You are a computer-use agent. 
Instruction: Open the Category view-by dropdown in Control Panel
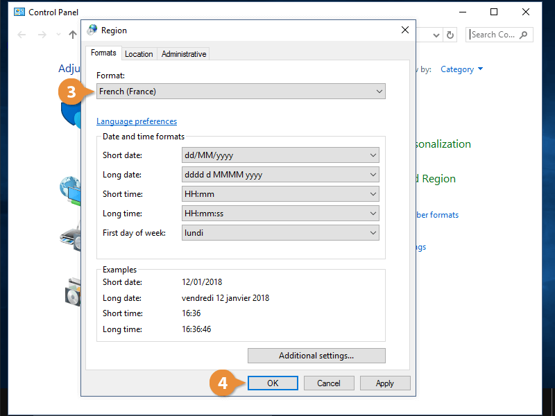tap(461, 69)
